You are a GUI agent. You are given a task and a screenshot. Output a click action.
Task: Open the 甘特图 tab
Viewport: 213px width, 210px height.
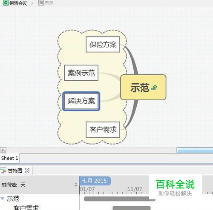15,171
